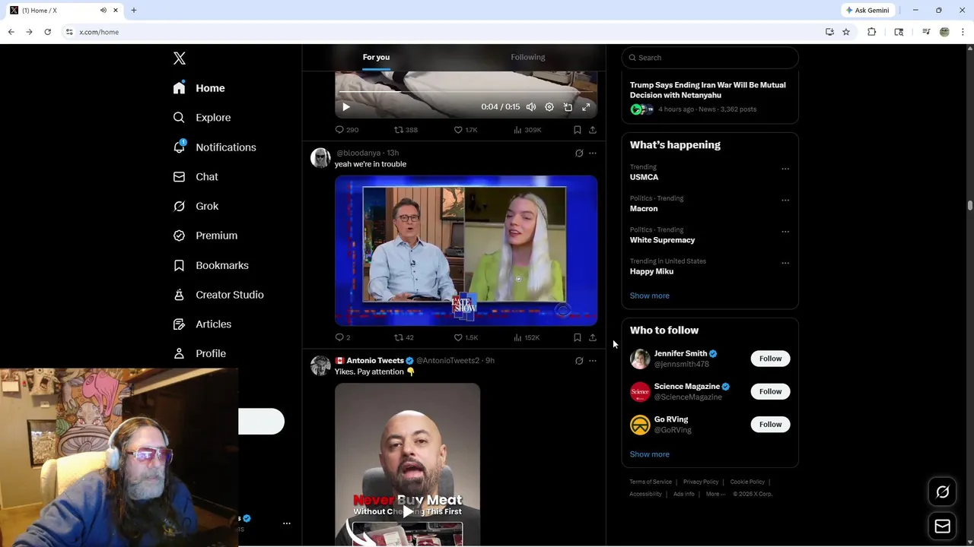Share @bloodanya's post

593,337
